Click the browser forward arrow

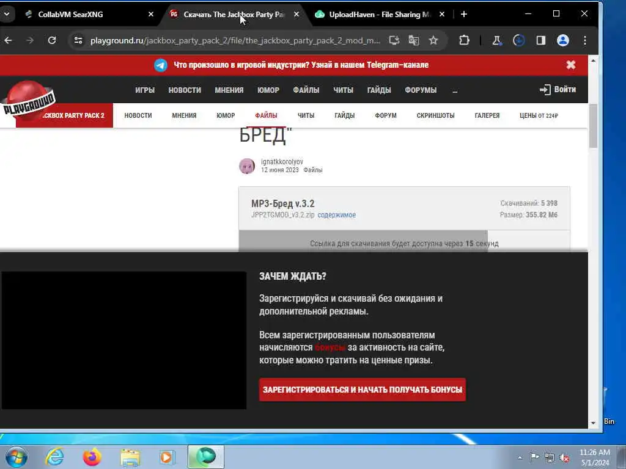tap(30, 40)
